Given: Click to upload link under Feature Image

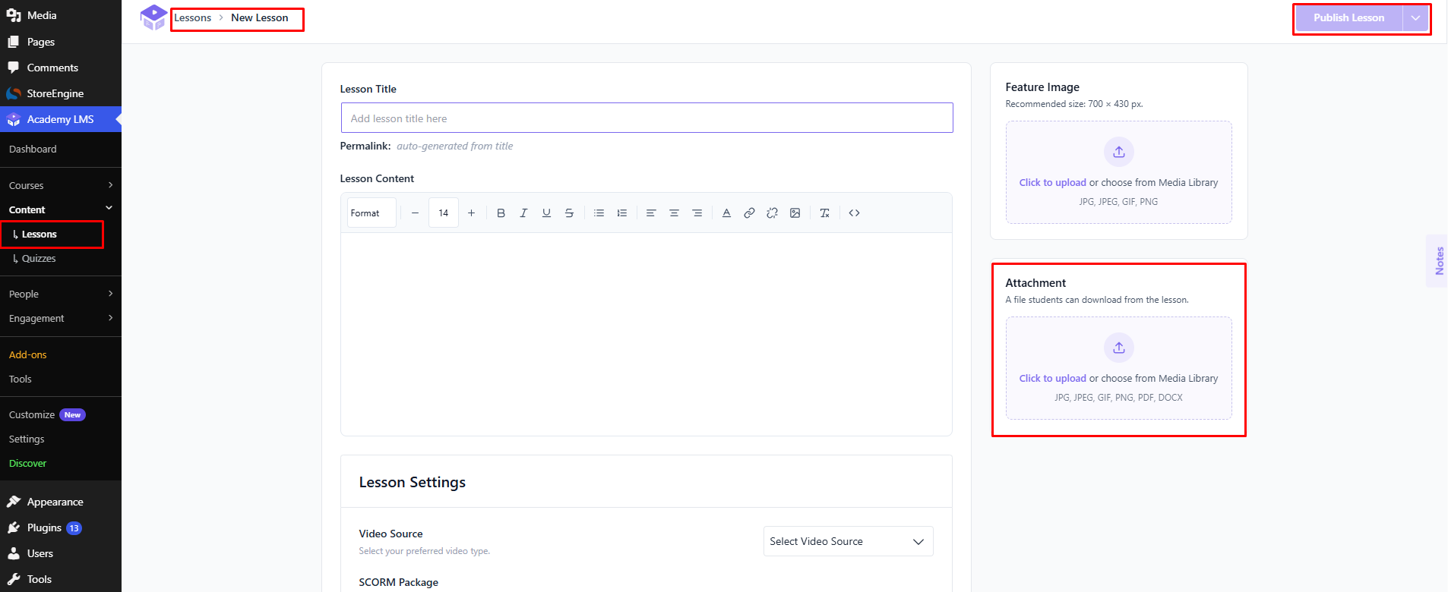Looking at the screenshot, I should click(1052, 183).
